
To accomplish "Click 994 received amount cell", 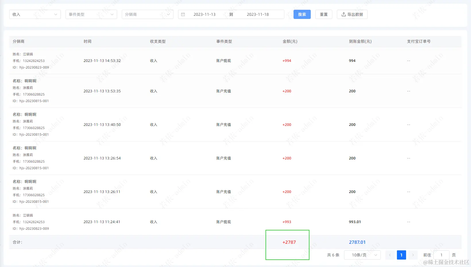I will (x=352, y=61).
